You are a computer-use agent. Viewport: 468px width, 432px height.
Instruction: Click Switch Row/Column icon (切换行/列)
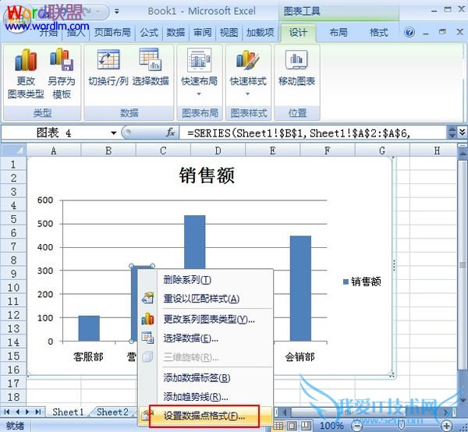(108, 68)
